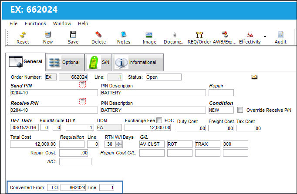Click the Send P/N Description BATTERY field

(153, 93)
